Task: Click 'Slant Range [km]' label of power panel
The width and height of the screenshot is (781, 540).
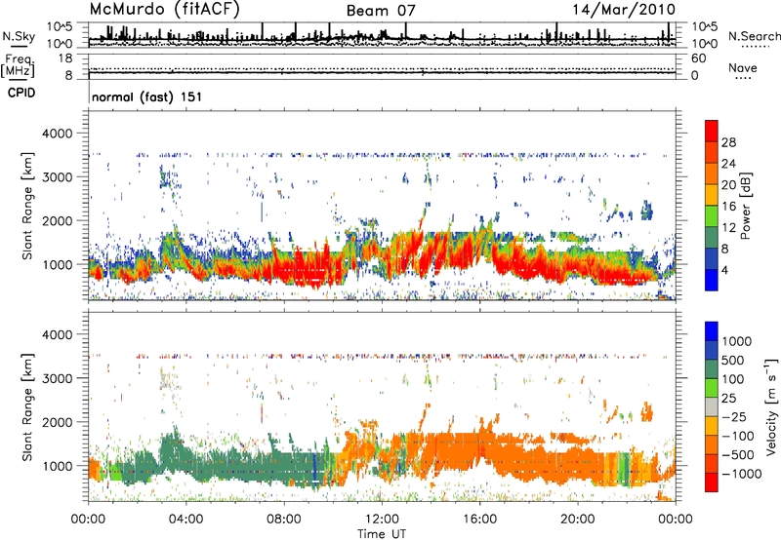Action: tap(28, 207)
